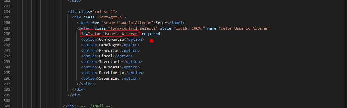Click the "col-sm-4" class value
The height and width of the screenshot is (108, 347).
point(105,12)
